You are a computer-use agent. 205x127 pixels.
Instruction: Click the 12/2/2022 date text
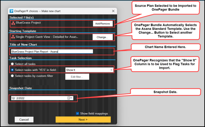18,98
